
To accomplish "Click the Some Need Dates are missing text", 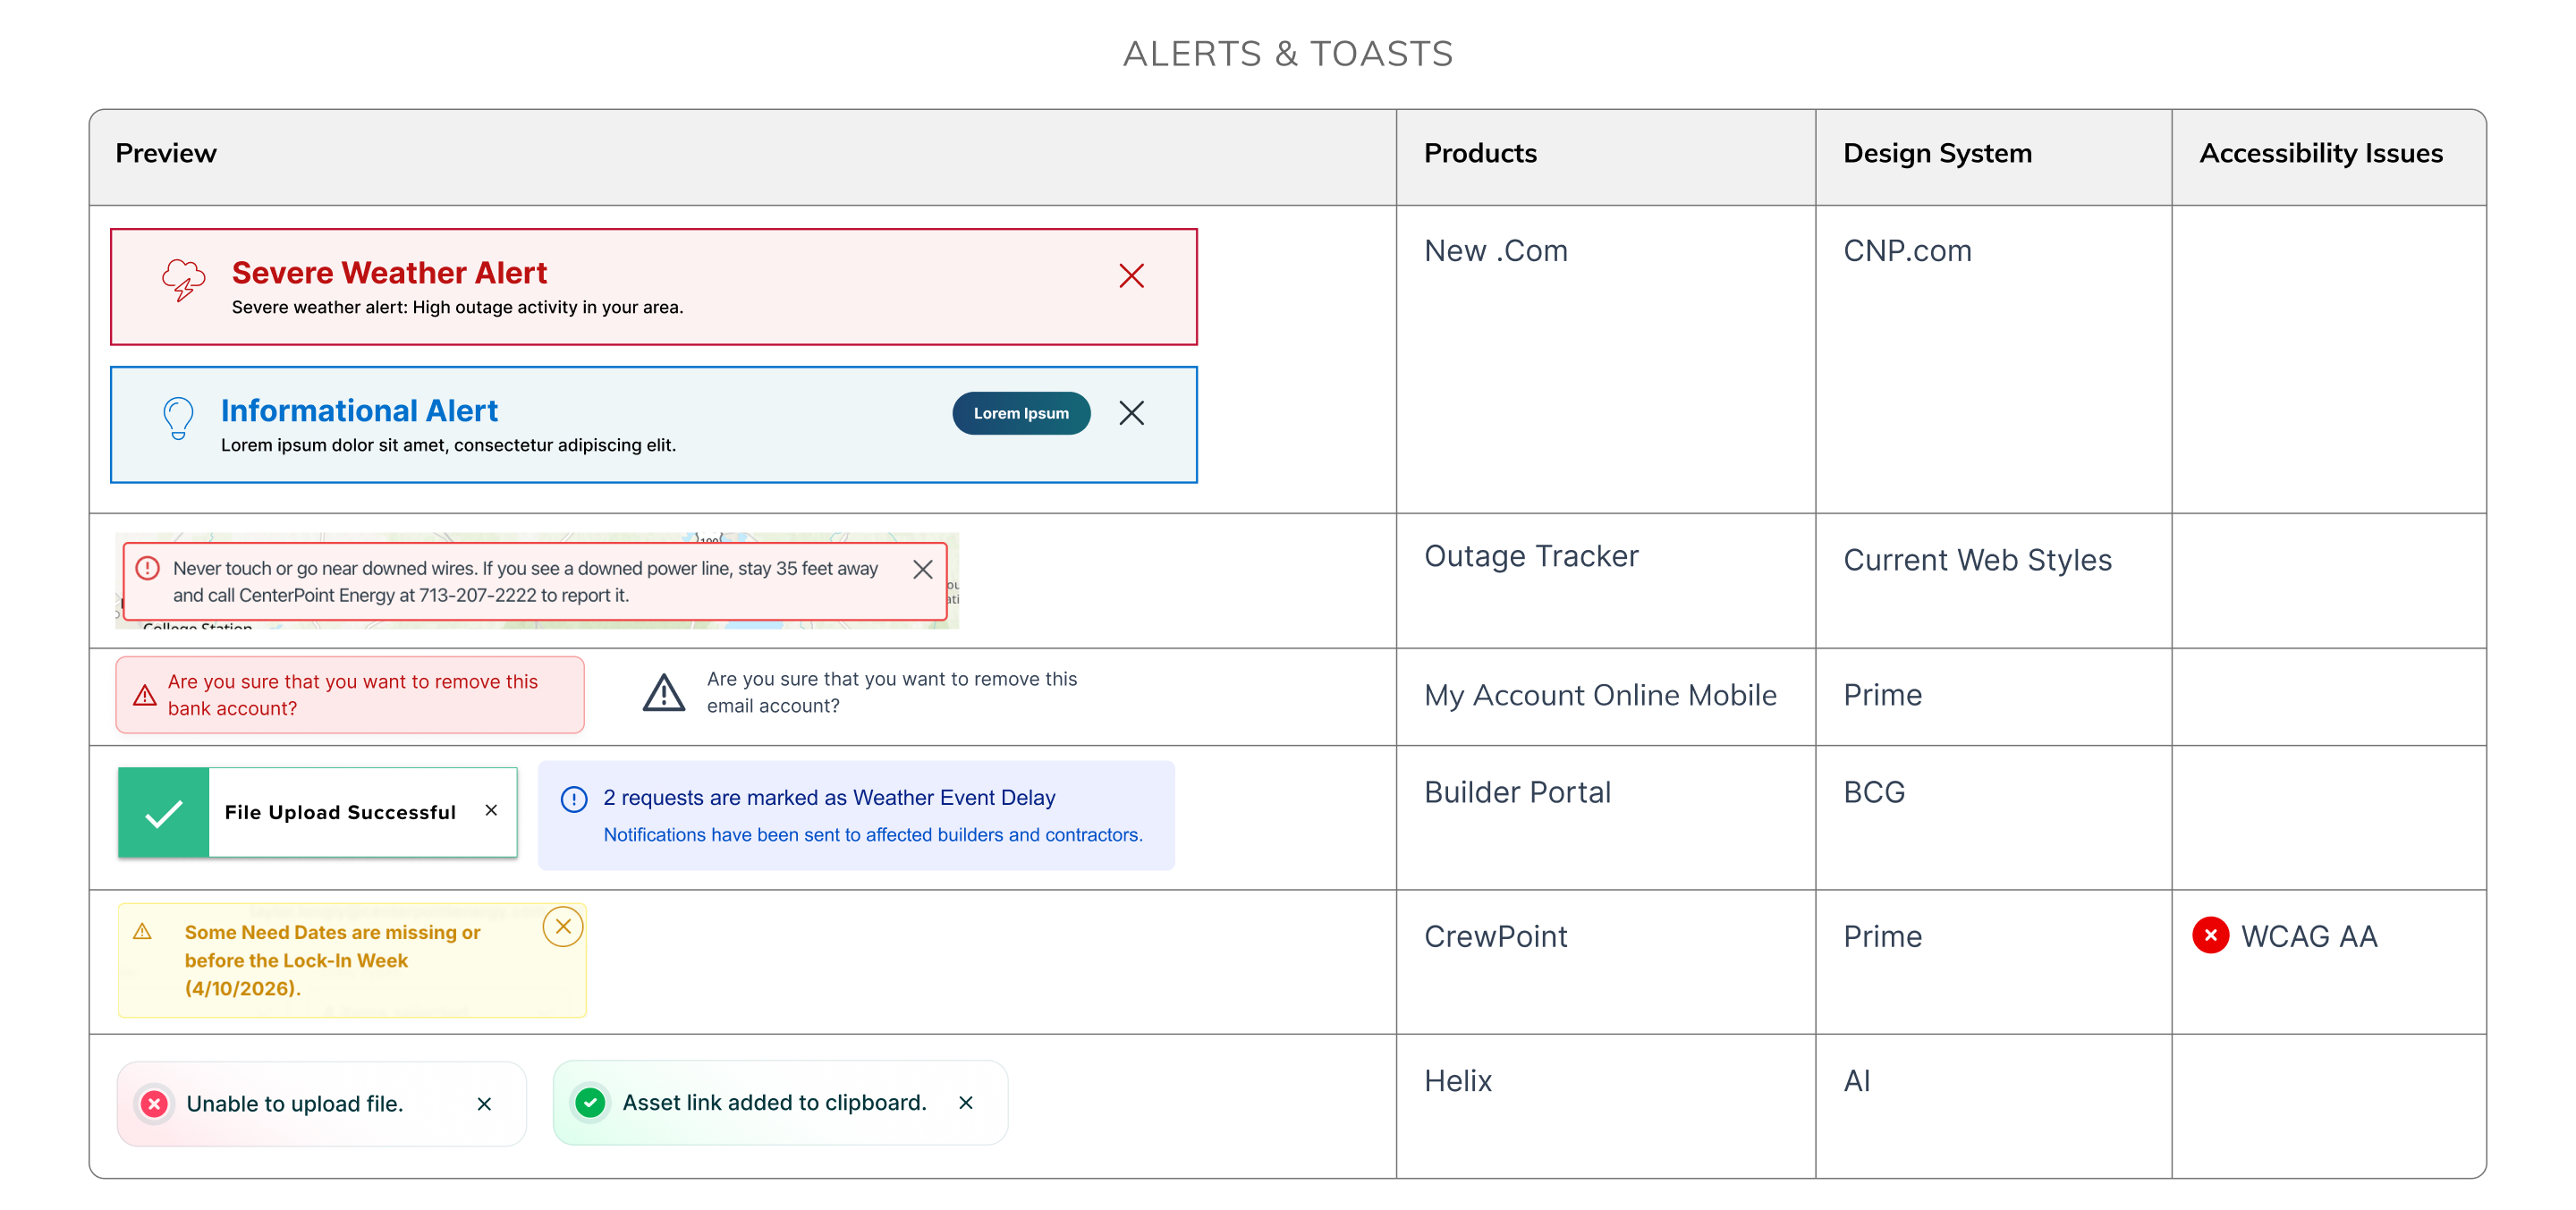I will 332,960.
